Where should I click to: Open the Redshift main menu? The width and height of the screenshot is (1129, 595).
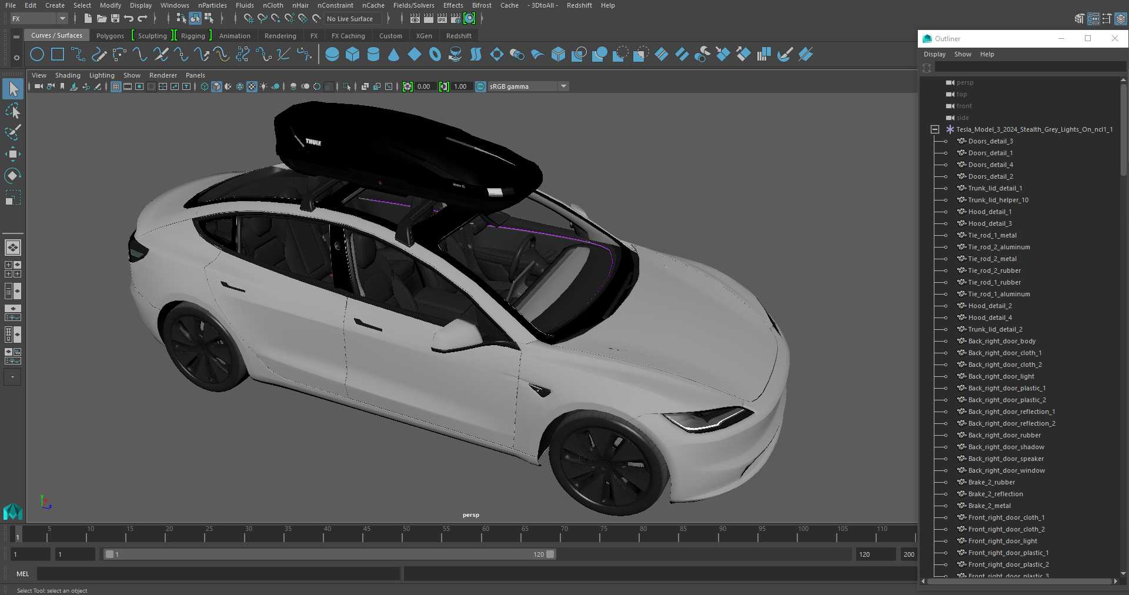tap(579, 5)
